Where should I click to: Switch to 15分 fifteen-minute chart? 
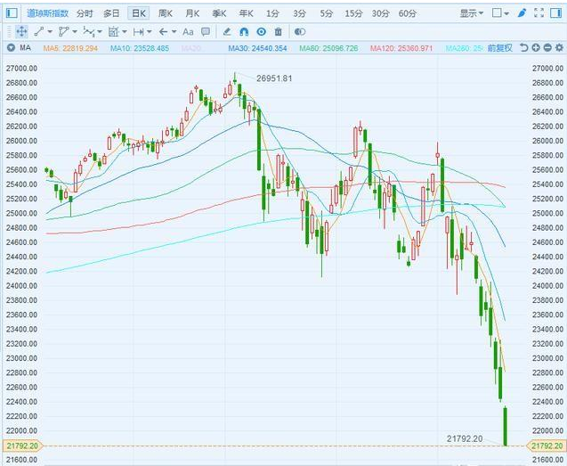click(x=353, y=13)
